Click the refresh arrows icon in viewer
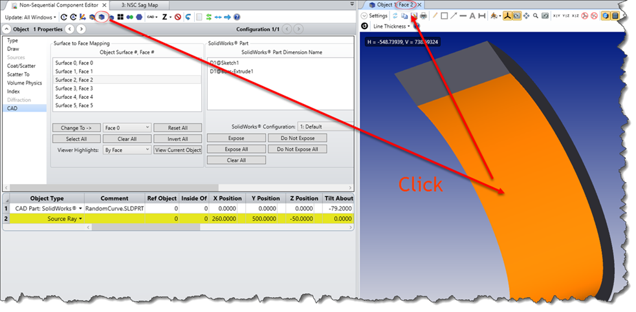The image size is (636, 312). [x=395, y=16]
